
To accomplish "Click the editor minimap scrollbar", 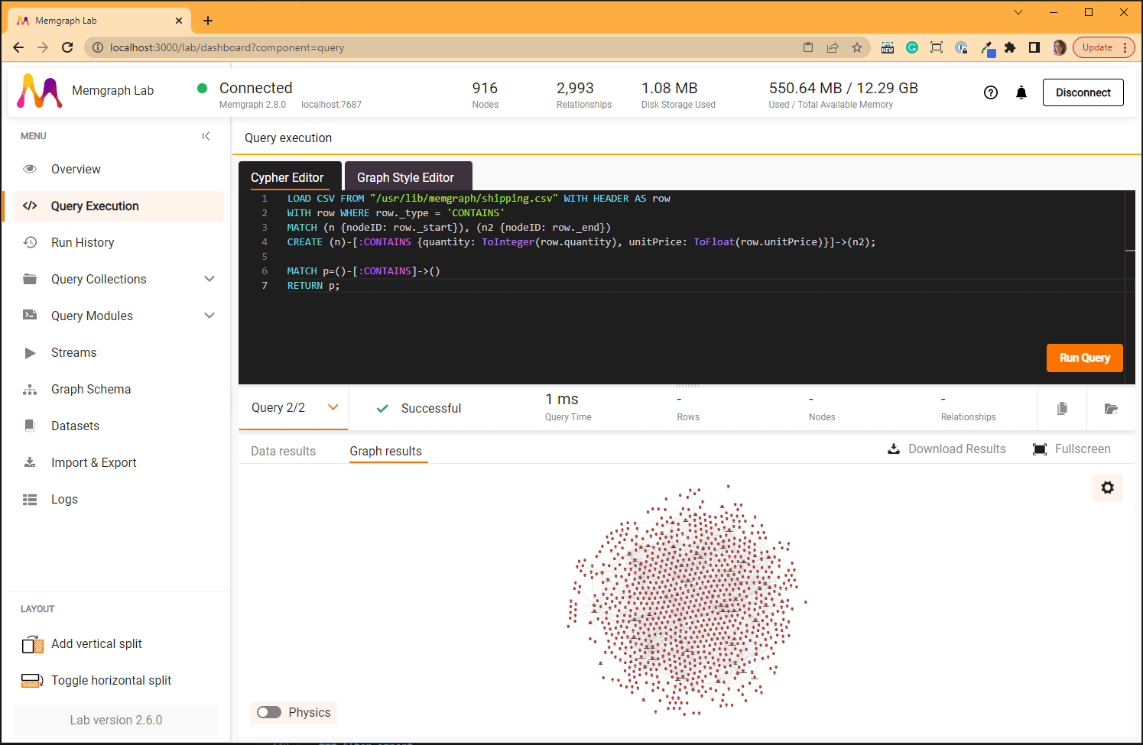I will click(1130, 287).
